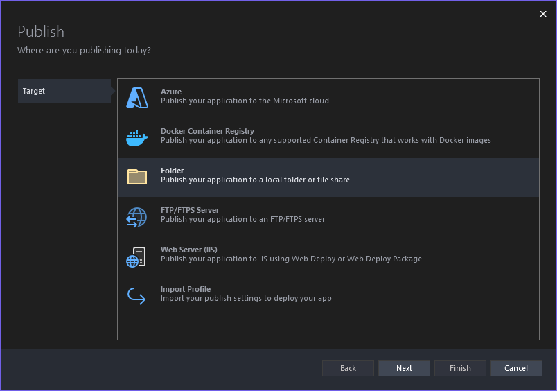This screenshot has width=557, height=391.
Task: Cancel the Publish dialog
Action: pos(517,368)
